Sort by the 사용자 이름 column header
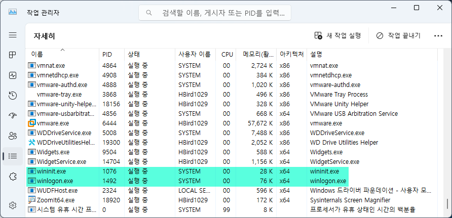Viewport: 452px width, 218px height. click(195, 54)
